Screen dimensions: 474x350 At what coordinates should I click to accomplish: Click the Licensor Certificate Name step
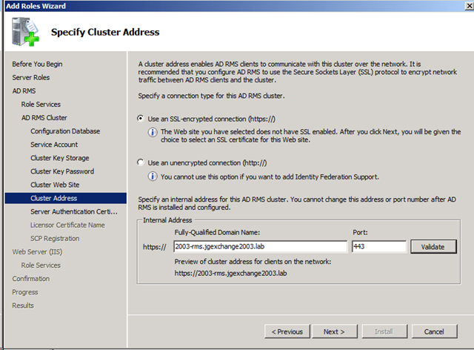pyautogui.click(x=67, y=225)
